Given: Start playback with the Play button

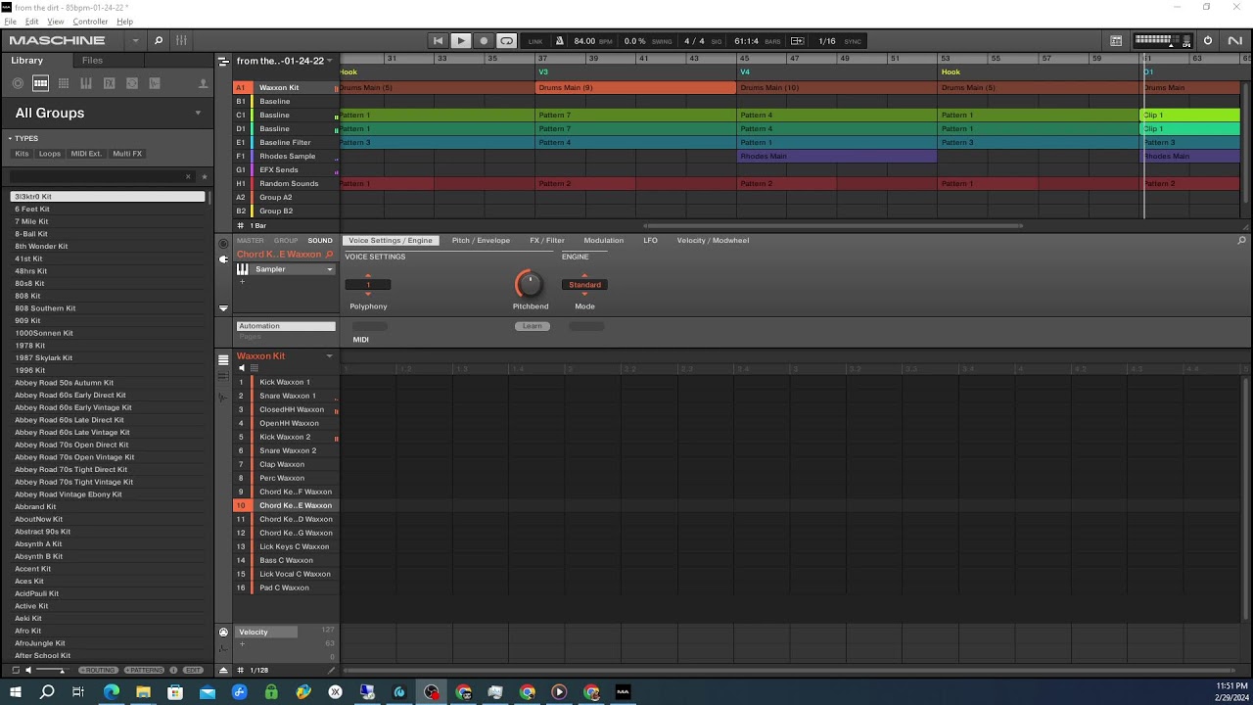Looking at the screenshot, I should coord(461,40).
